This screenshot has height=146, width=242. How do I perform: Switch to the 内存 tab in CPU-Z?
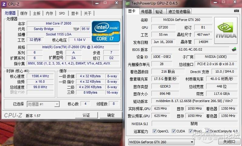(49, 13)
